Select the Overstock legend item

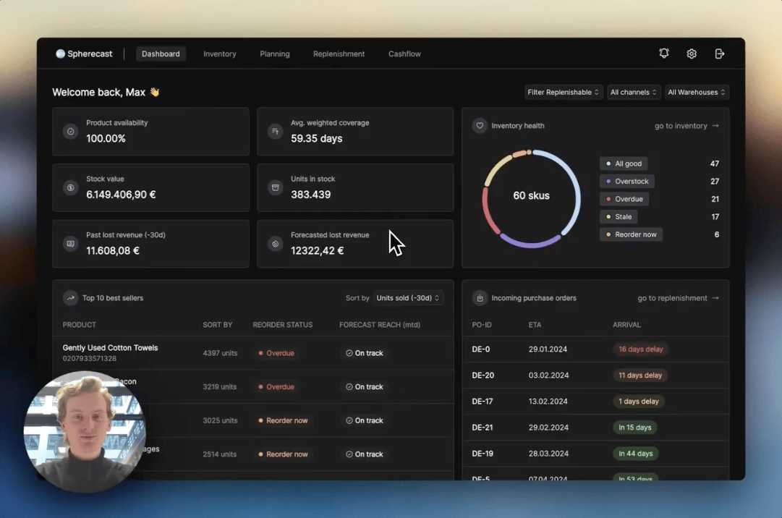point(628,182)
